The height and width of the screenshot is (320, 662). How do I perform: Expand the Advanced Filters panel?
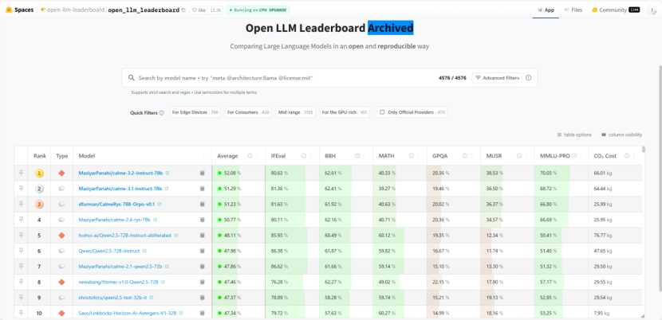(x=496, y=78)
